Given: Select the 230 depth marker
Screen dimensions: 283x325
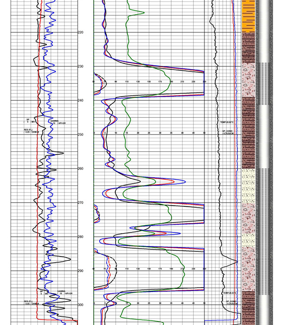Looking at the screenshot, I should point(80,66).
